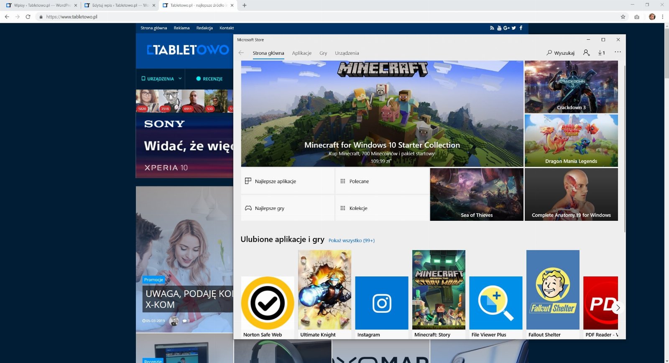This screenshot has height=363, width=669.
Task: Open the Kolekcje tile
Action: pyautogui.click(x=382, y=208)
